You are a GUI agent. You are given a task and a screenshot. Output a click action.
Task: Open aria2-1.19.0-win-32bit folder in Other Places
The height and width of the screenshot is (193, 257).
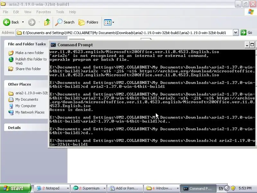31,93
